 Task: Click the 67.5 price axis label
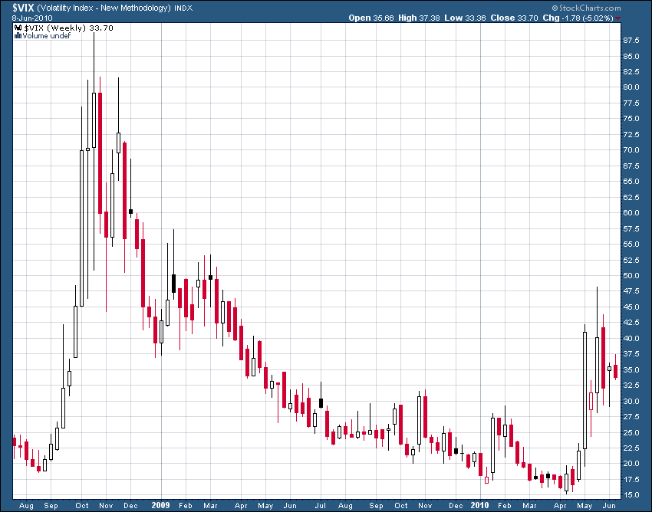[631, 166]
